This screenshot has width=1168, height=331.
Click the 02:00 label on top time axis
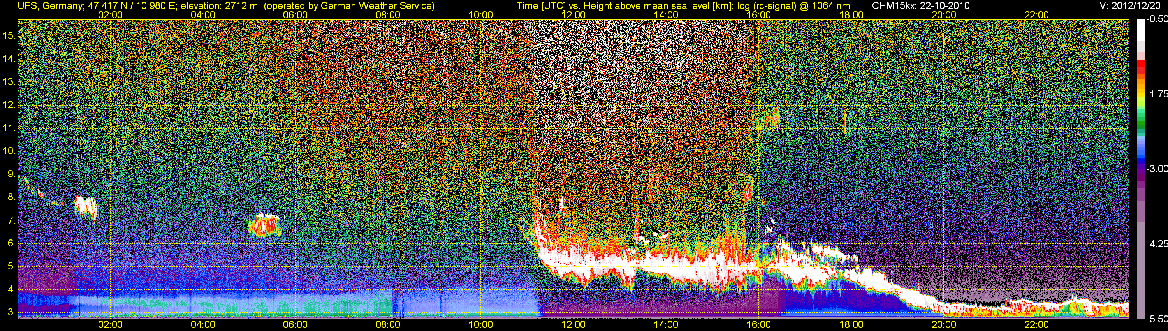[110, 15]
